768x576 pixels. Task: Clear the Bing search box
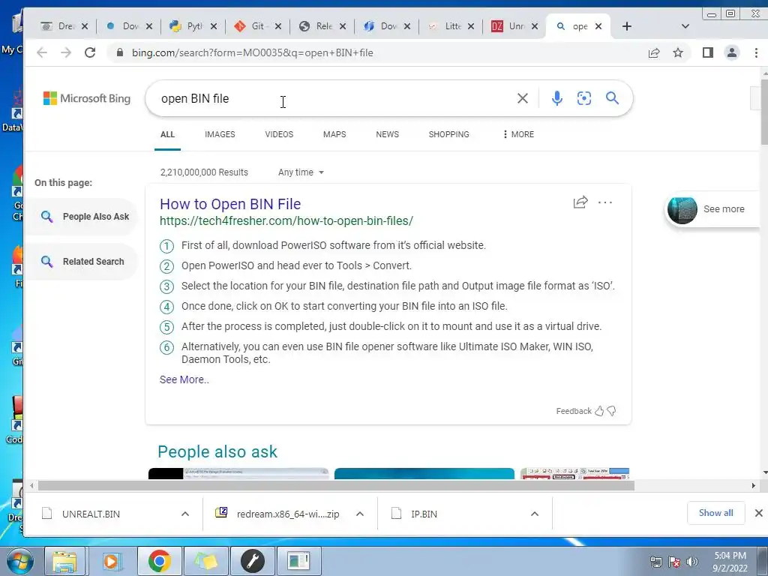coord(523,98)
